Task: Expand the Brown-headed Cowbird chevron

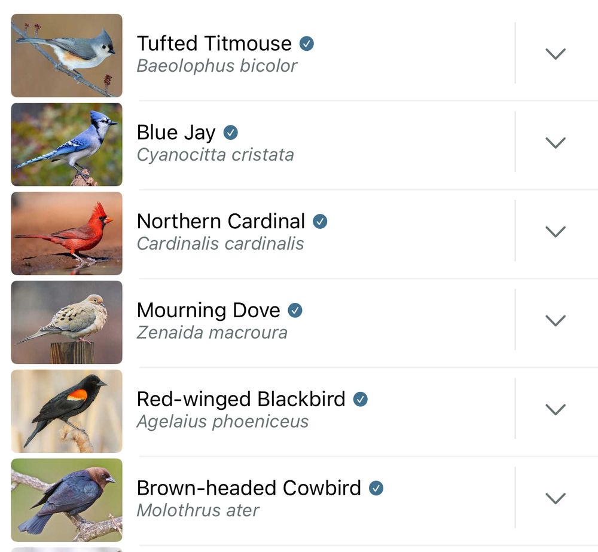Action: 556,498
